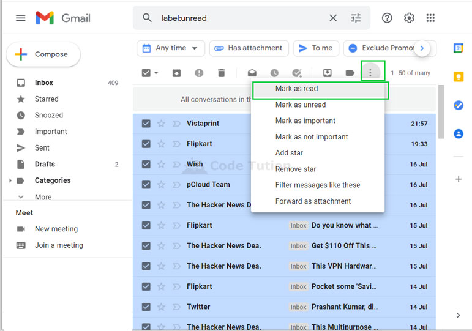Choose Filter messages like these
Screen dimensions: 472x331
(318, 185)
